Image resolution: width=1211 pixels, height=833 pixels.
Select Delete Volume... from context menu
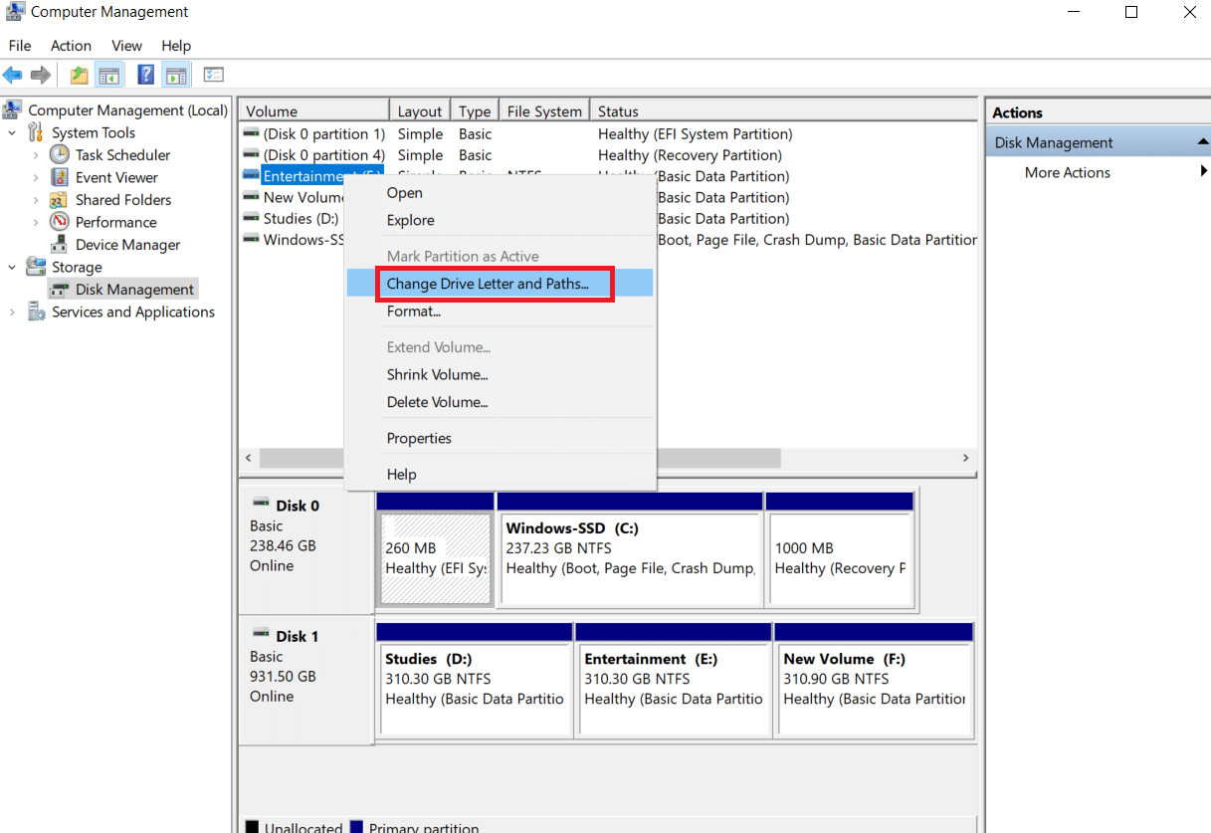(500, 403)
